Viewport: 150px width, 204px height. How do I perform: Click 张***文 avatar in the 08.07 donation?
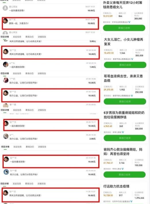click(x=5, y=21)
